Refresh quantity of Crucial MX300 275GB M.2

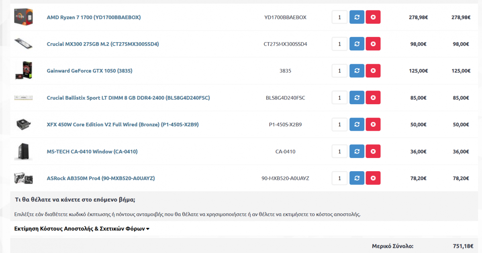(x=357, y=44)
